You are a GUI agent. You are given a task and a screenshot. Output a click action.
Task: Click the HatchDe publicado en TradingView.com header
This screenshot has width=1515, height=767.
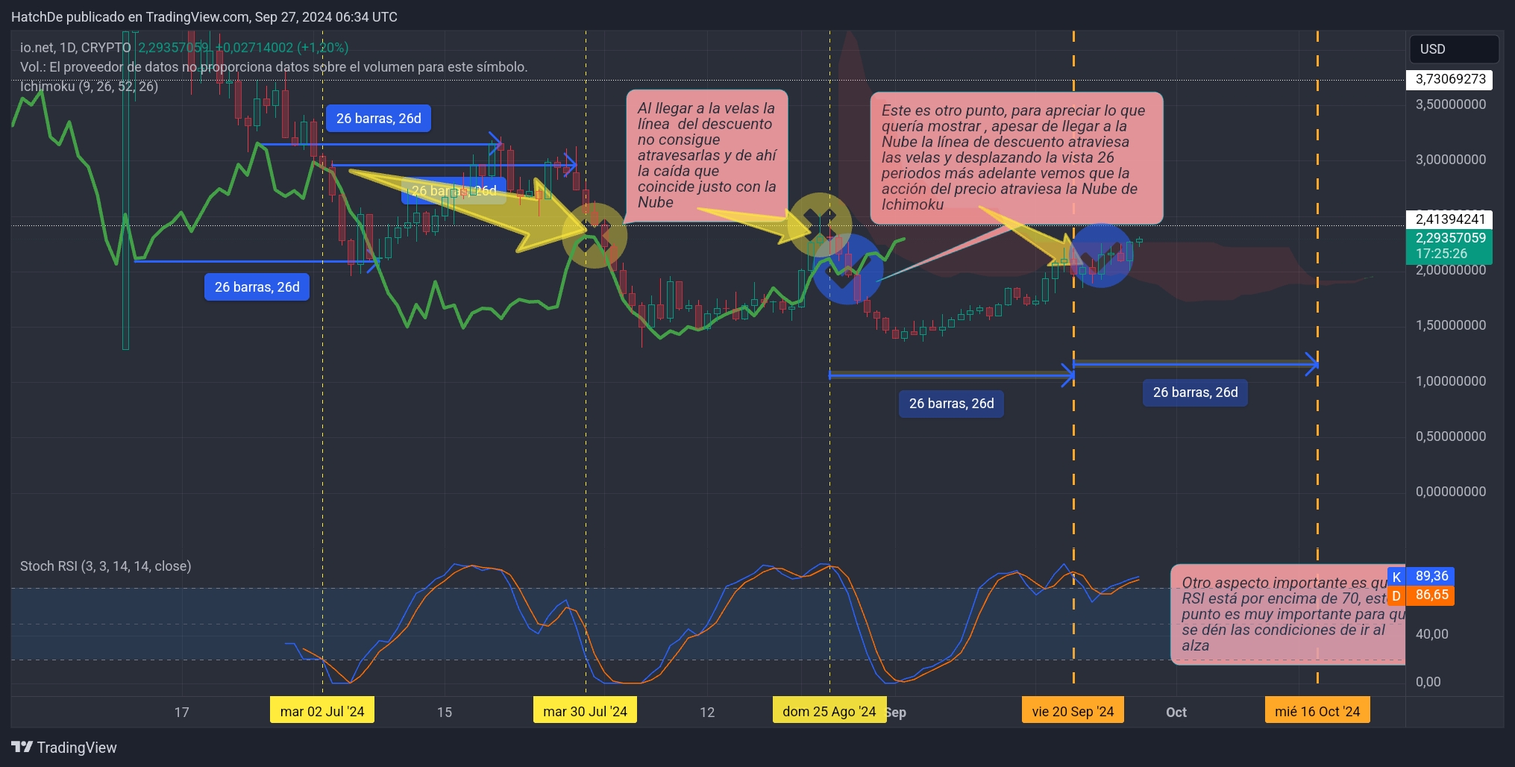[x=204, y=16]
